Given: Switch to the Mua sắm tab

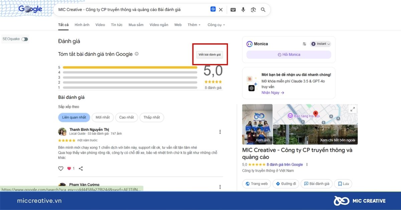Looking at the screenshot, I should click(x=136, y=25).
